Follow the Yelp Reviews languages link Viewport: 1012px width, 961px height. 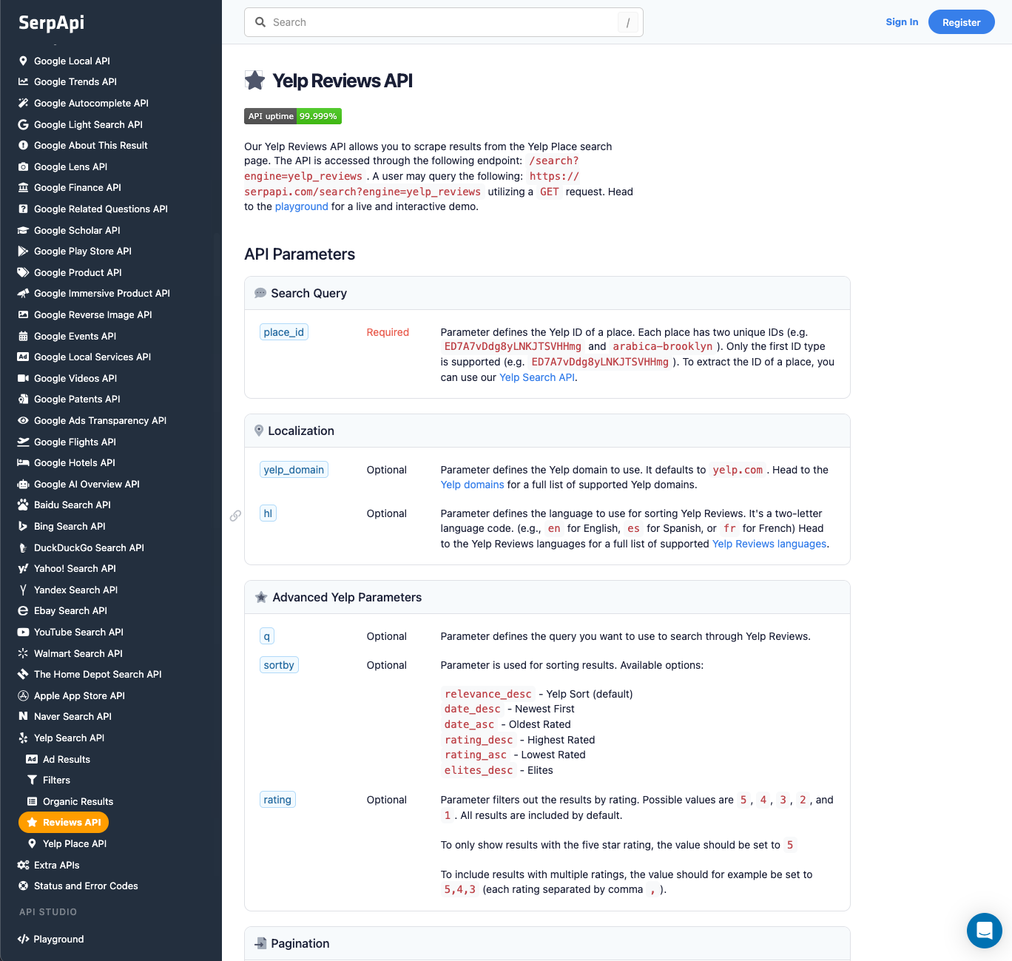click(x=769, y=544)
